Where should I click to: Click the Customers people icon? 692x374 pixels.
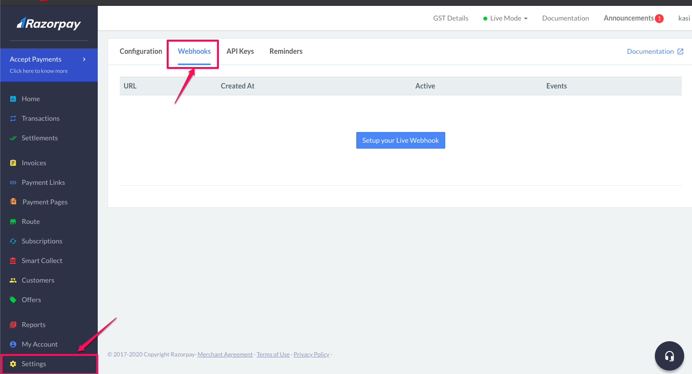[13, 280]
